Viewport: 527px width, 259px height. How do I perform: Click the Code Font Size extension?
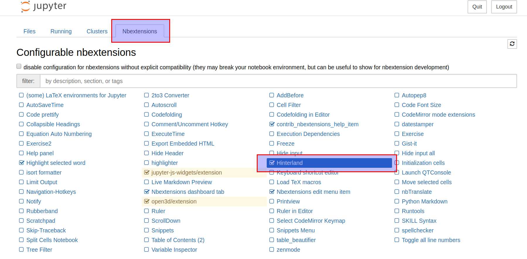tap(421, 105)
